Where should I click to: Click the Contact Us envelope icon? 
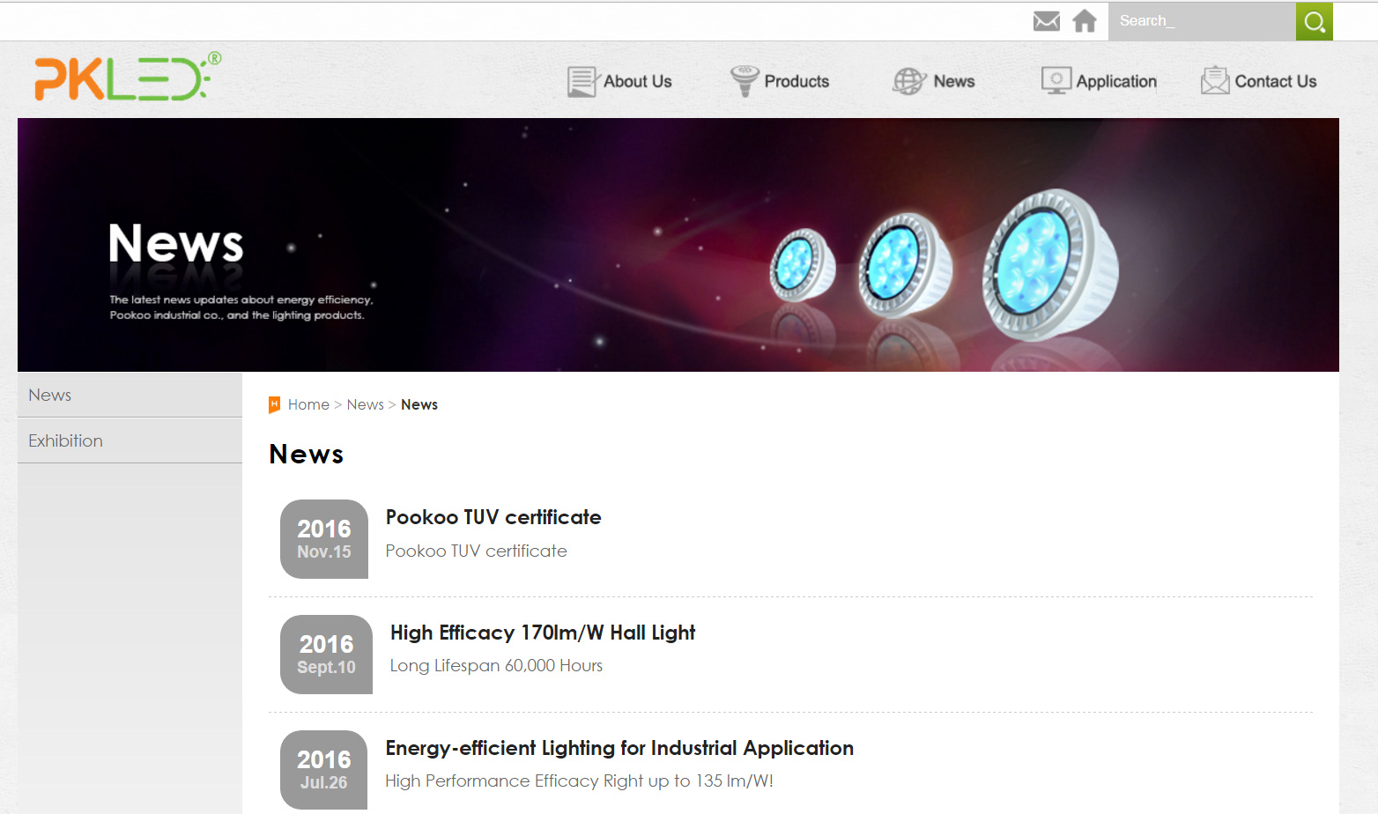[1215, 81]
